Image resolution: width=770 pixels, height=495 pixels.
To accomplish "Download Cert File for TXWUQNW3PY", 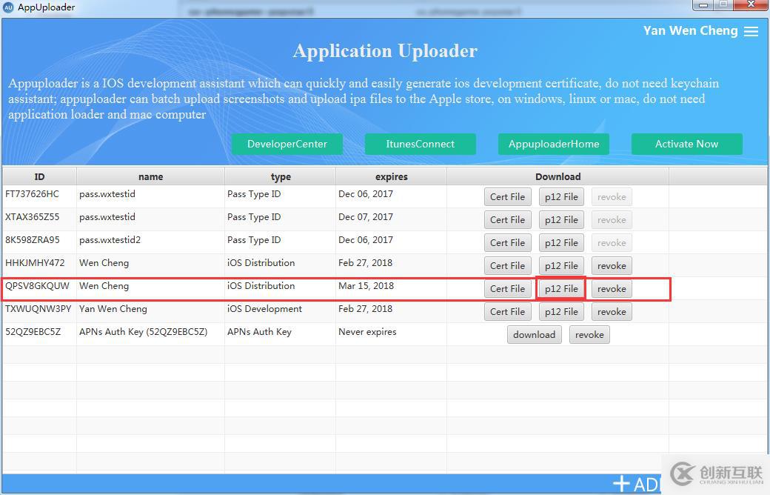I will [x=507, y=312].
